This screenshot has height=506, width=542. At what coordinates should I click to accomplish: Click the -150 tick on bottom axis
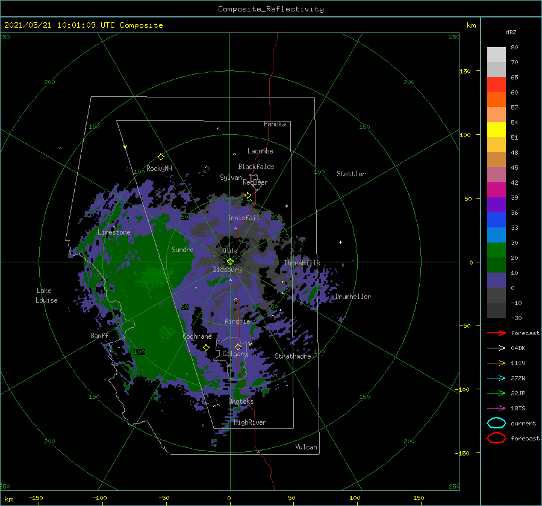click(x=36, y=498)
